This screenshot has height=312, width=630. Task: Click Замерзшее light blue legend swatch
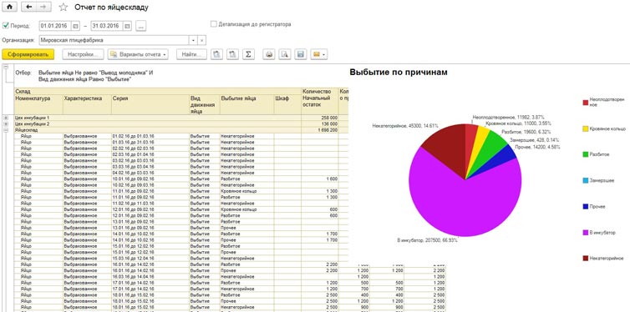point(586,180)
